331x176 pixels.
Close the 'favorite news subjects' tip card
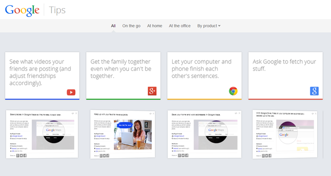click(x=154, y=114)
